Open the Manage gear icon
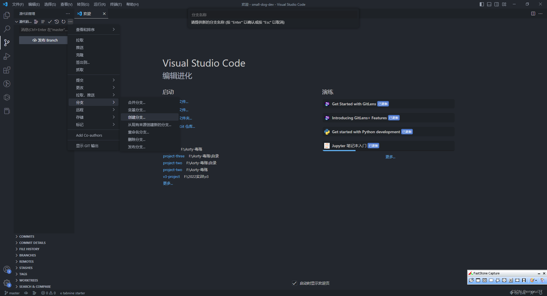The image size is (547, 296). pyautogui.click(x=7, y=283)
